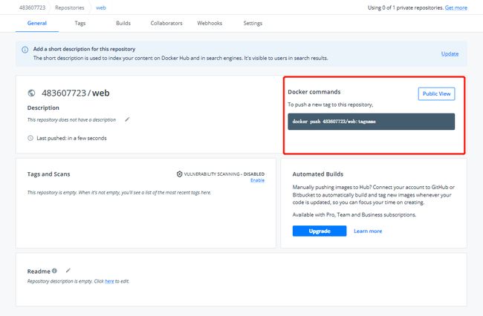Click the vulnerability scanning shield icon
This screenshot has width=483, height=316.
[x=179, y=174]
